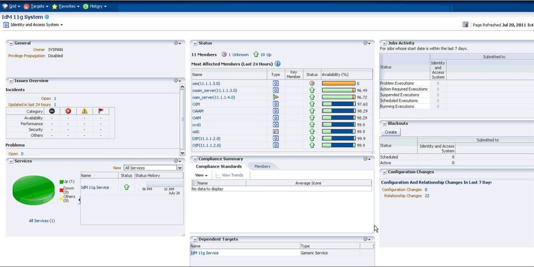Image resolution: width=534 pixels, height=267 pixels.
Task: Open the All Services view combo box
Action: pos(153,168)
